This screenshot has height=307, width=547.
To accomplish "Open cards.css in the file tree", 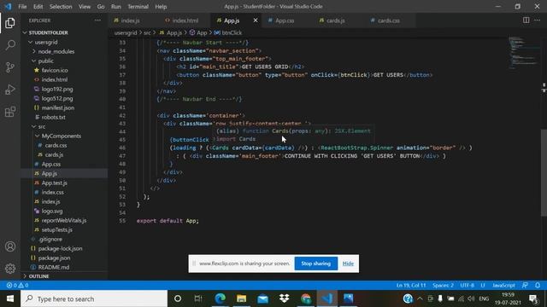I will pos(56,146).
